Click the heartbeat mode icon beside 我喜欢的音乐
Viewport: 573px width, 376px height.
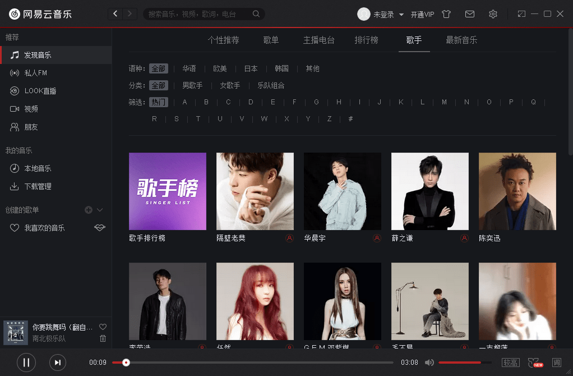[x=100, y=228]
